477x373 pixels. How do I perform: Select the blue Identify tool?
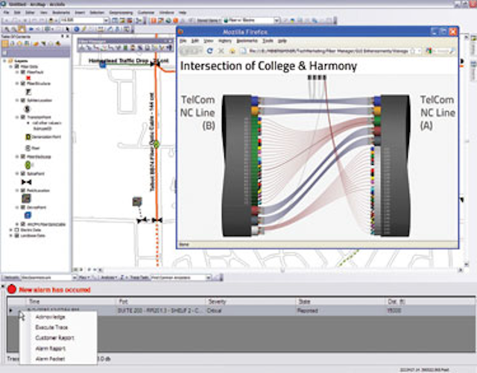(x=77, y=29)
